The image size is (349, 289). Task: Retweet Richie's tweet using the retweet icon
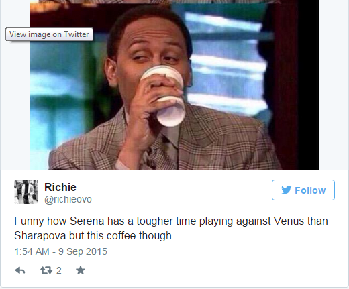(x=46, y=270)
